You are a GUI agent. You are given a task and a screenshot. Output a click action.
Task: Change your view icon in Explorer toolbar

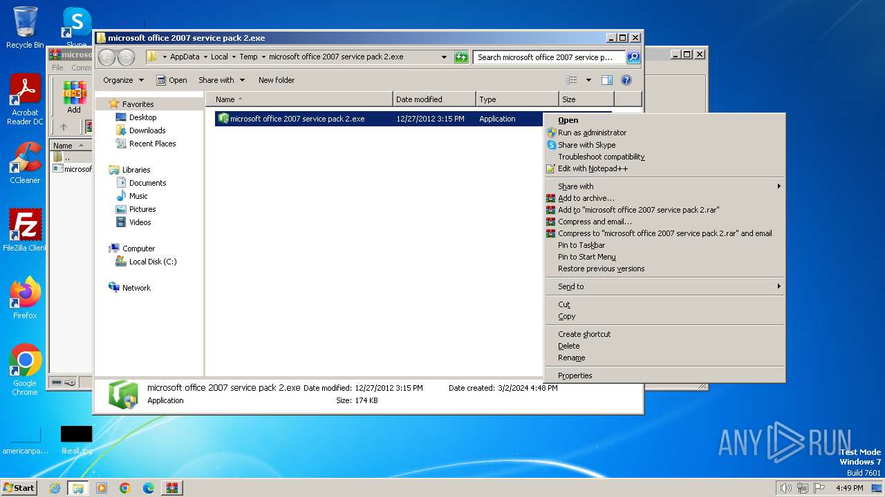coord(572,80)
